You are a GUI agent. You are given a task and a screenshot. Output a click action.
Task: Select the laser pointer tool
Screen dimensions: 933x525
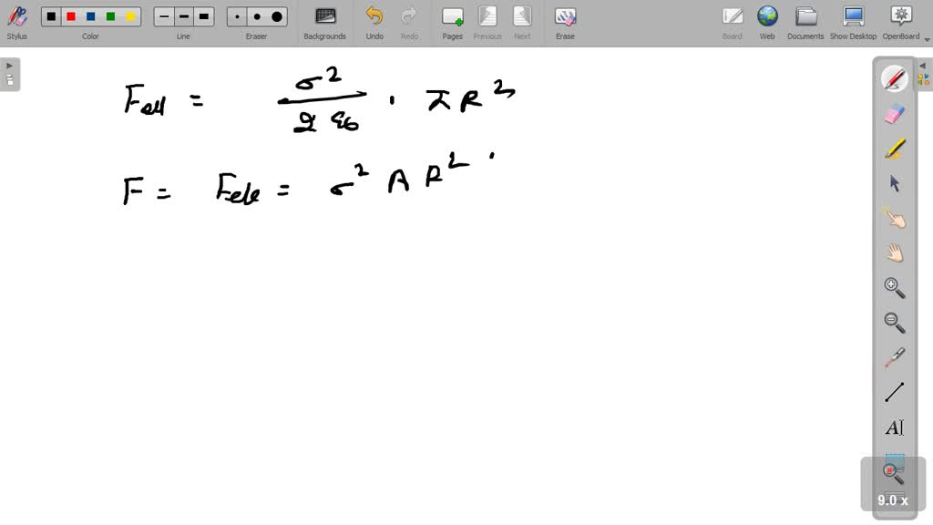coord(895,357)
